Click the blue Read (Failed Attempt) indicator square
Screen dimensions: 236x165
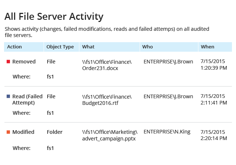(x=8, y=96)
